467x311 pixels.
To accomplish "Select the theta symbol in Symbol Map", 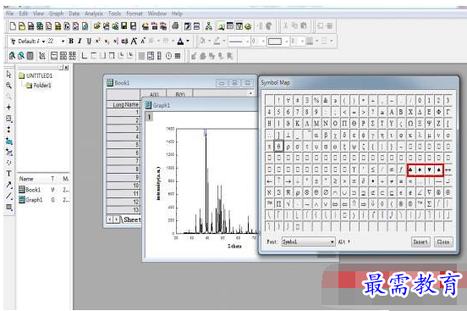I will click(278, 147).
